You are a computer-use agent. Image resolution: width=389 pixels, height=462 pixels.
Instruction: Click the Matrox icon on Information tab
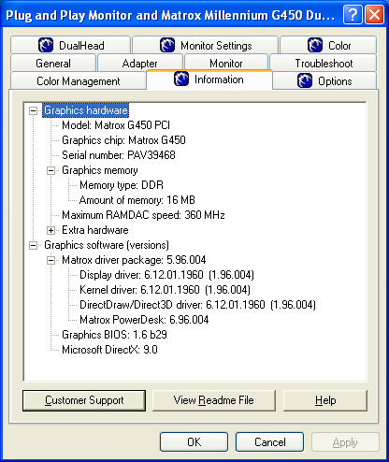(181, 79)
